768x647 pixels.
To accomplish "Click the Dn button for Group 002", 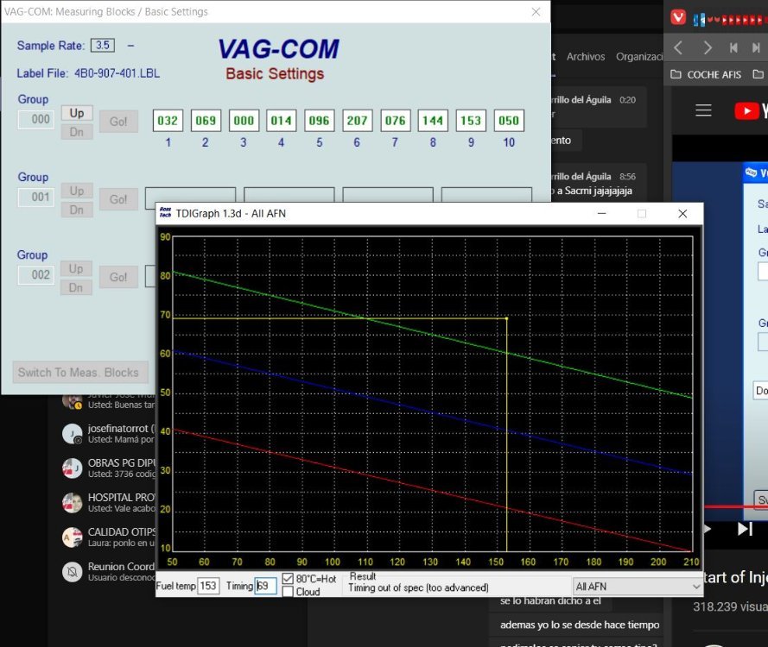I will (x=76, y=287).
